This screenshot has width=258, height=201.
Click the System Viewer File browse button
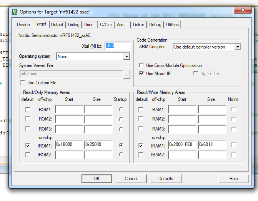click(x=127, y=74)
